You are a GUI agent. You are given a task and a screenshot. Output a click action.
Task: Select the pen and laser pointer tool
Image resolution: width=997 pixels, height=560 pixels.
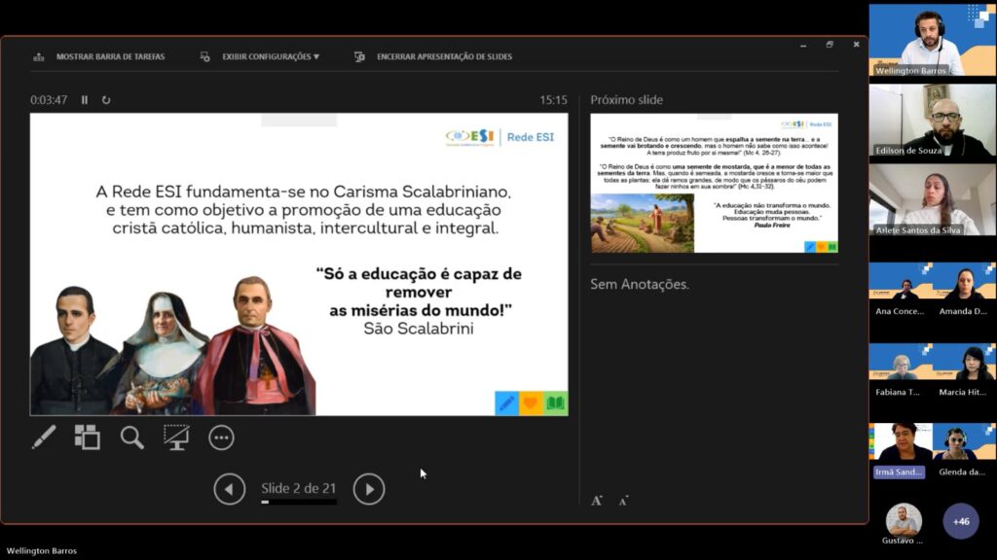(44, 437)
